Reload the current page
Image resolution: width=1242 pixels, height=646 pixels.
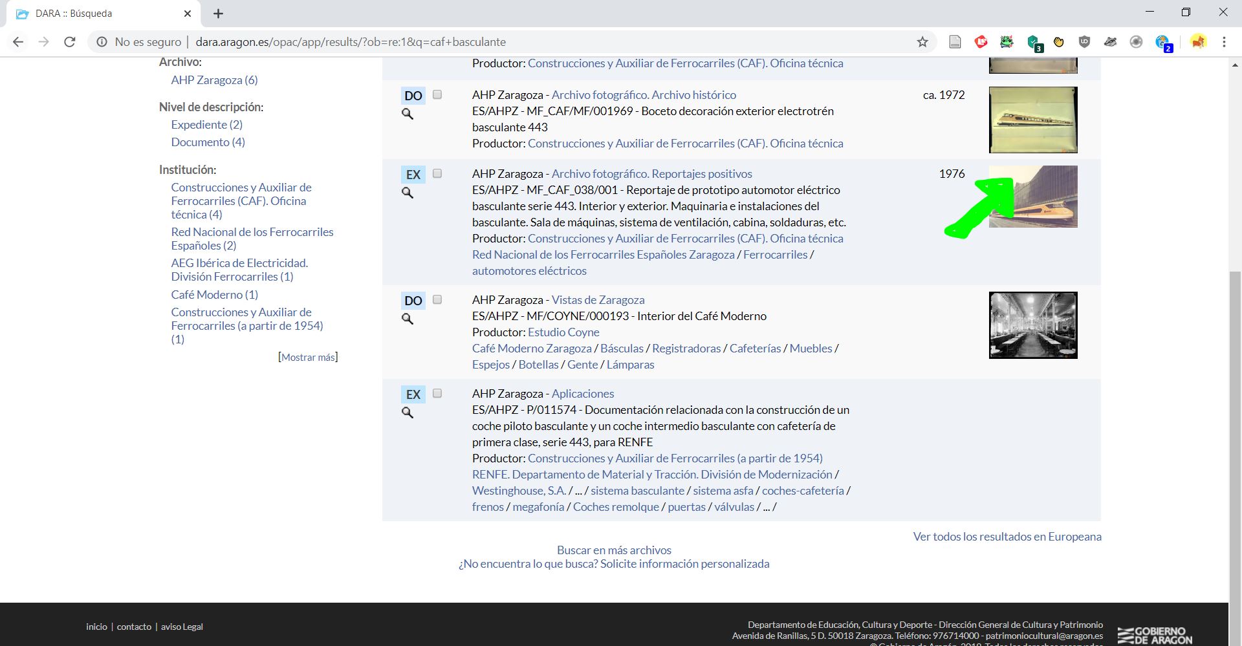(70, 42)
